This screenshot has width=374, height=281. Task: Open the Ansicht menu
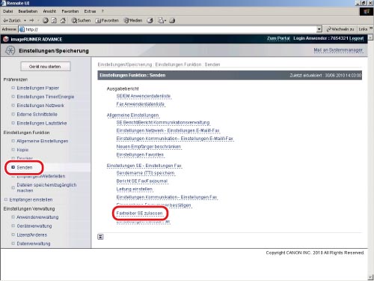click(x=49, y=11)
